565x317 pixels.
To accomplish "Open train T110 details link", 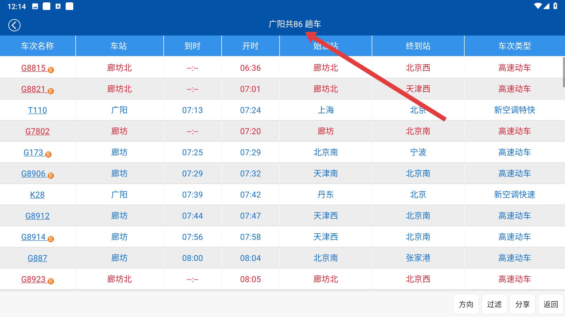I will [x=37, y=110].
